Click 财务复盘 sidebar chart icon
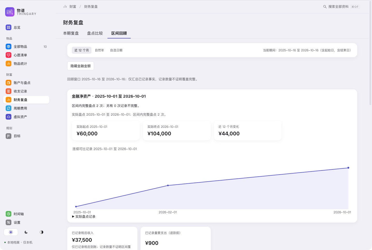This screenshot has height=250, width=372. (9, 100)
